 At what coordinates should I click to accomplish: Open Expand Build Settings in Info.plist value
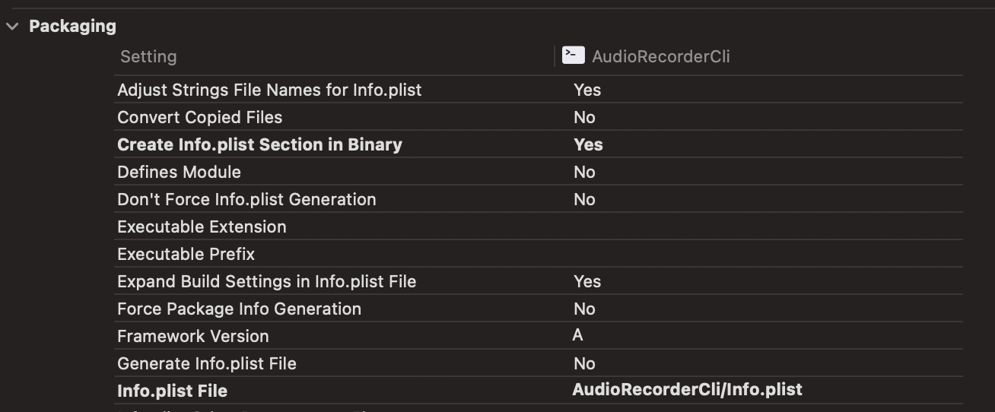587,281
